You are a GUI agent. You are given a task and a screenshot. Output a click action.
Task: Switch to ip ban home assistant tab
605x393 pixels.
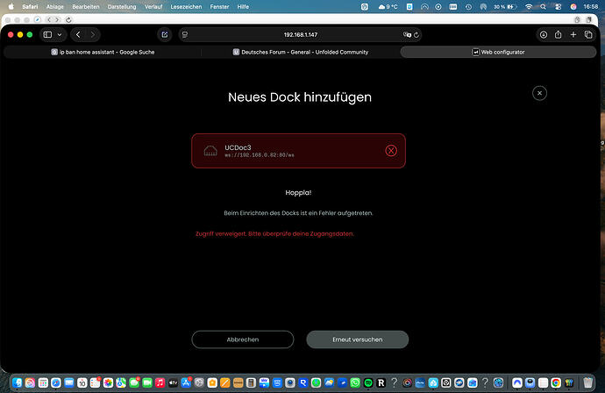point(102,52)
